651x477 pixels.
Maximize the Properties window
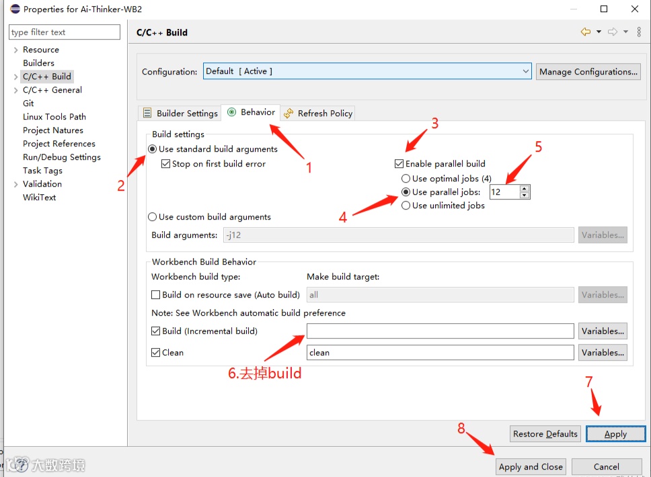604,9
